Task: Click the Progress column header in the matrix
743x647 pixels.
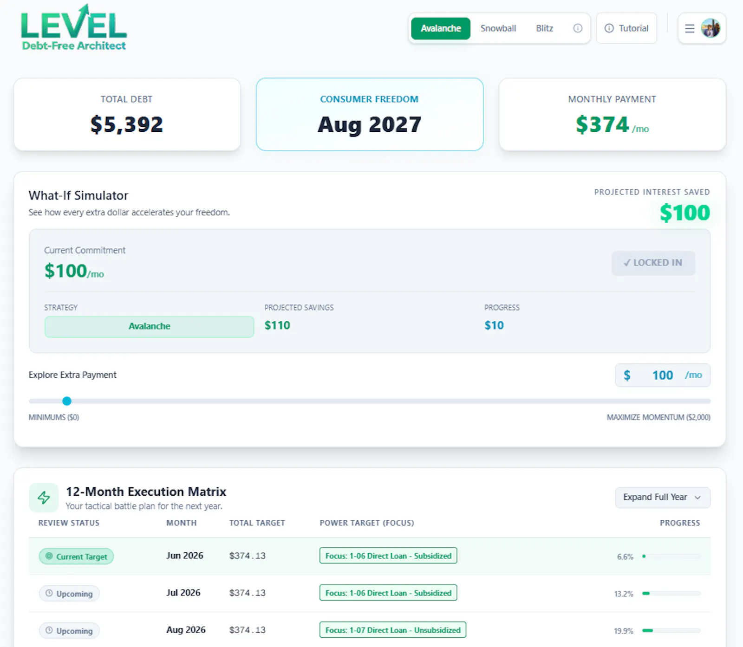Action: click(x=680, y=523)
